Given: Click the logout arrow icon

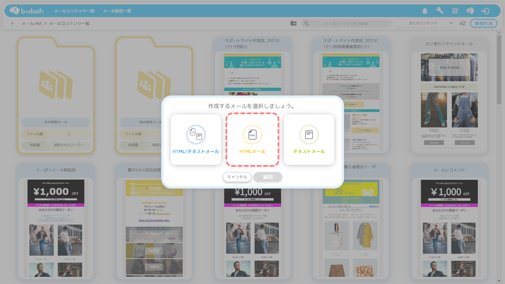Looking at the screenshot, I should tap(485, 11).
